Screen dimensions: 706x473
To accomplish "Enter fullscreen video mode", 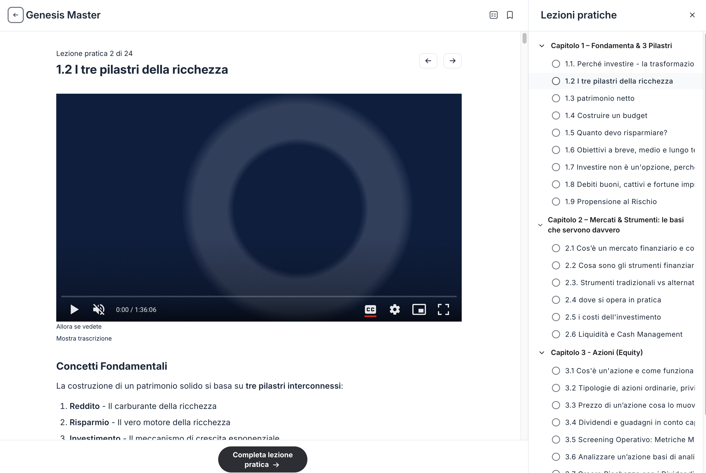I will (x=443, y=309).
